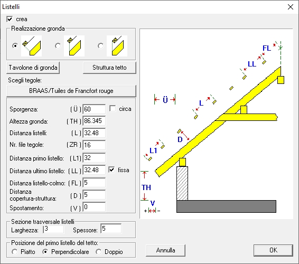Select the Perpendicolare radio option
The image size is (299, 264).
click(x=45, y=252)
